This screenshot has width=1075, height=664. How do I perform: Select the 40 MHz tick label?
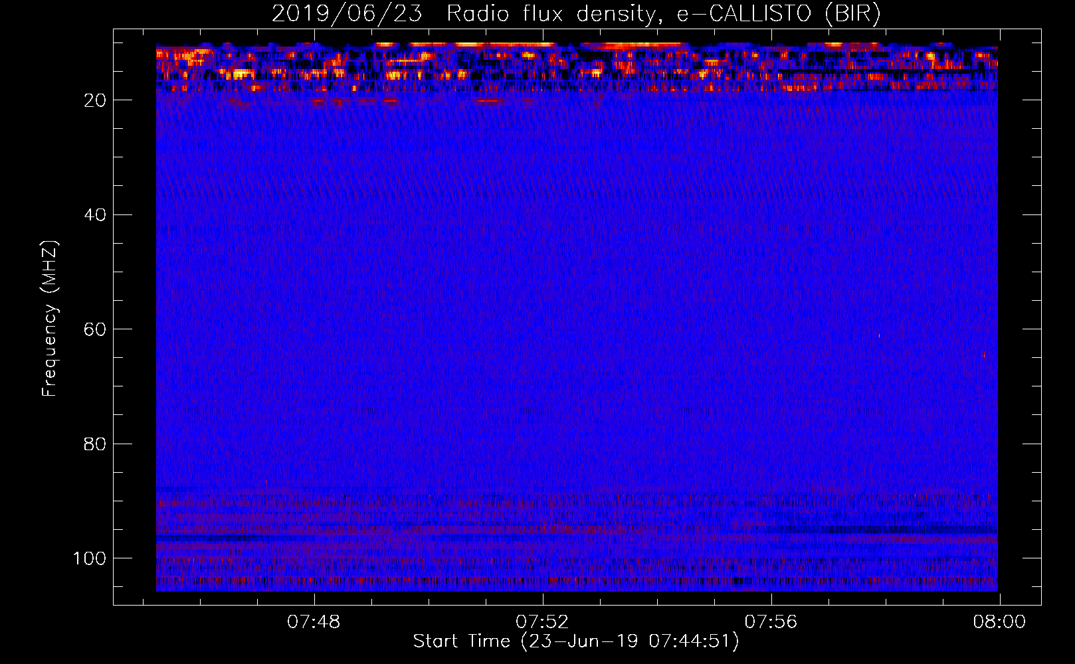click(x=95, y=215)
